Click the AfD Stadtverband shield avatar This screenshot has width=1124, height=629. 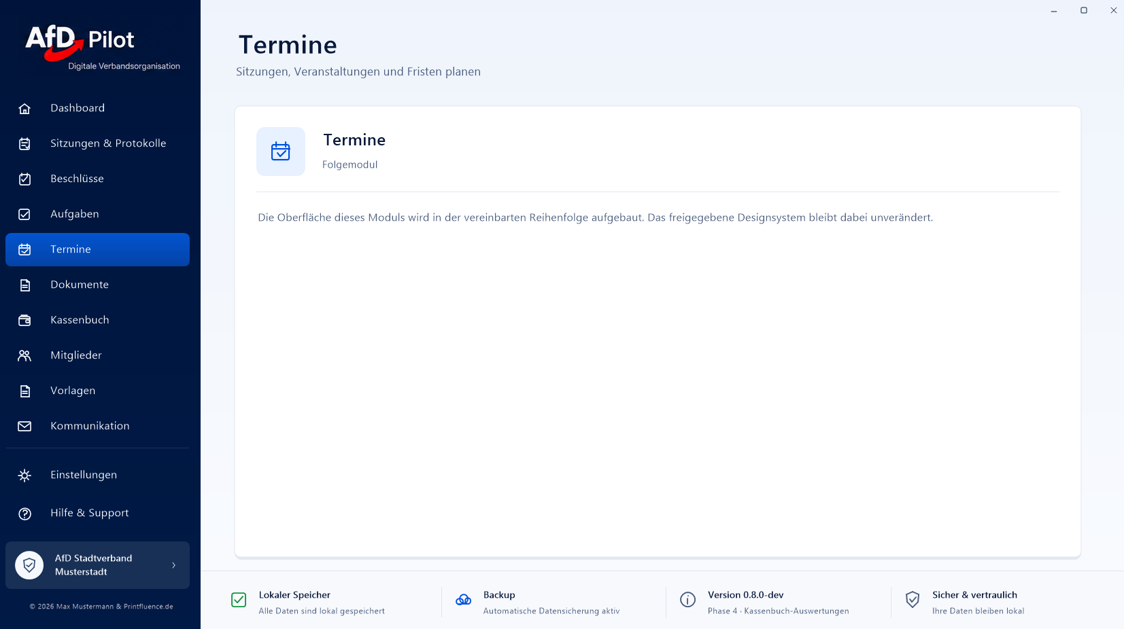coord(29,565)
